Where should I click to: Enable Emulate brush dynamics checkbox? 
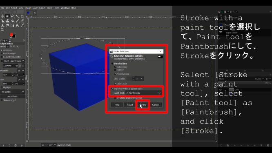pos(115,98)
